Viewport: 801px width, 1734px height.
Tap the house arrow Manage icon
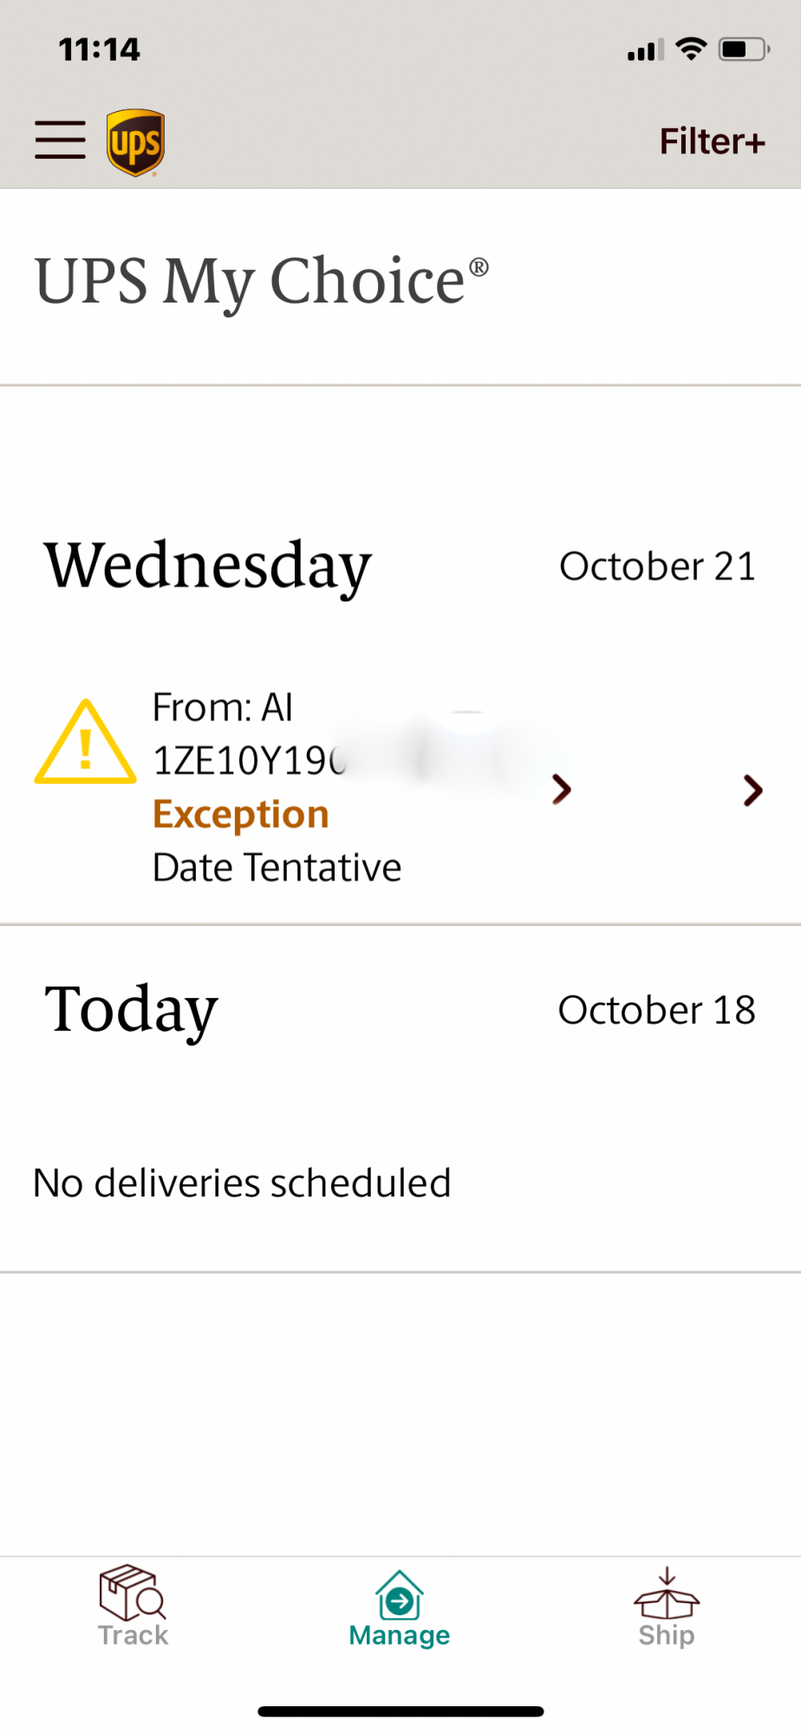tap(400, 1594)
